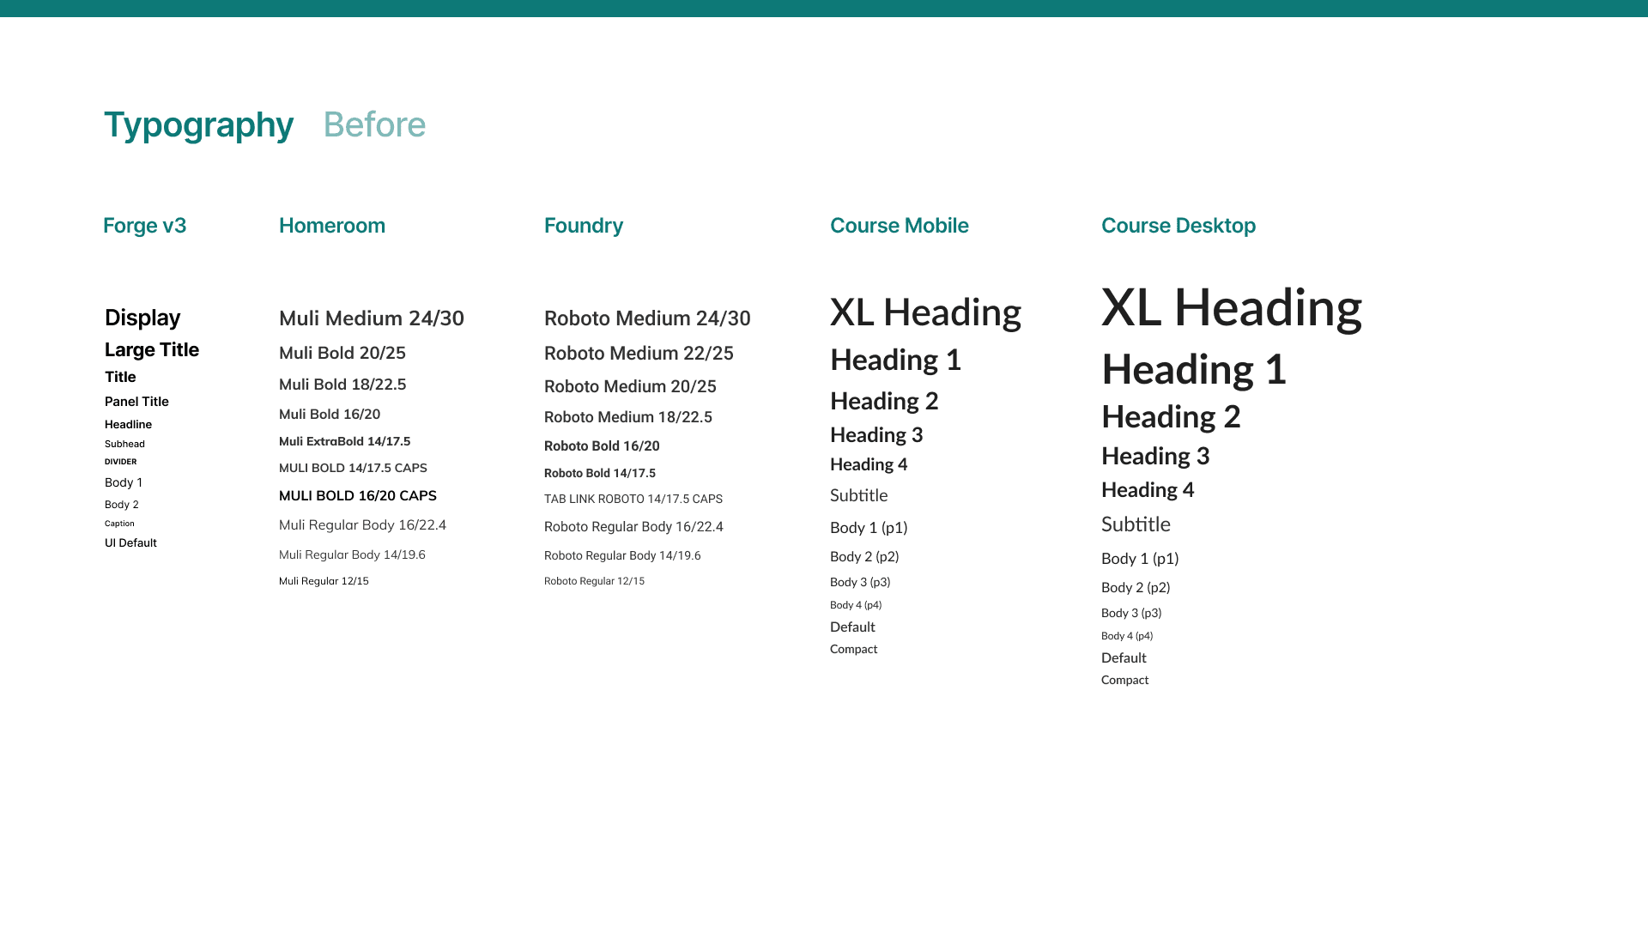Select the Panel Title text sample
The height and width of the screenshot is (927, 1648).
[136, 402]
